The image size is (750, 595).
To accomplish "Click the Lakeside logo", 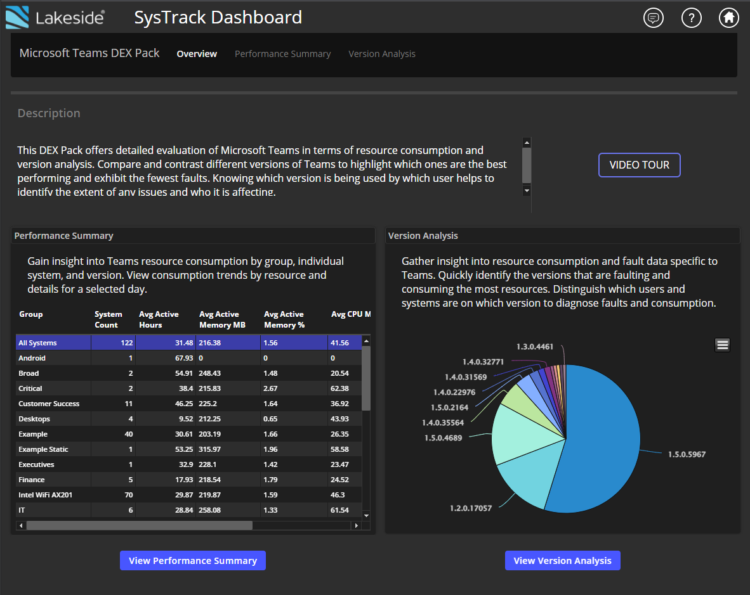I will coord(55,18).
